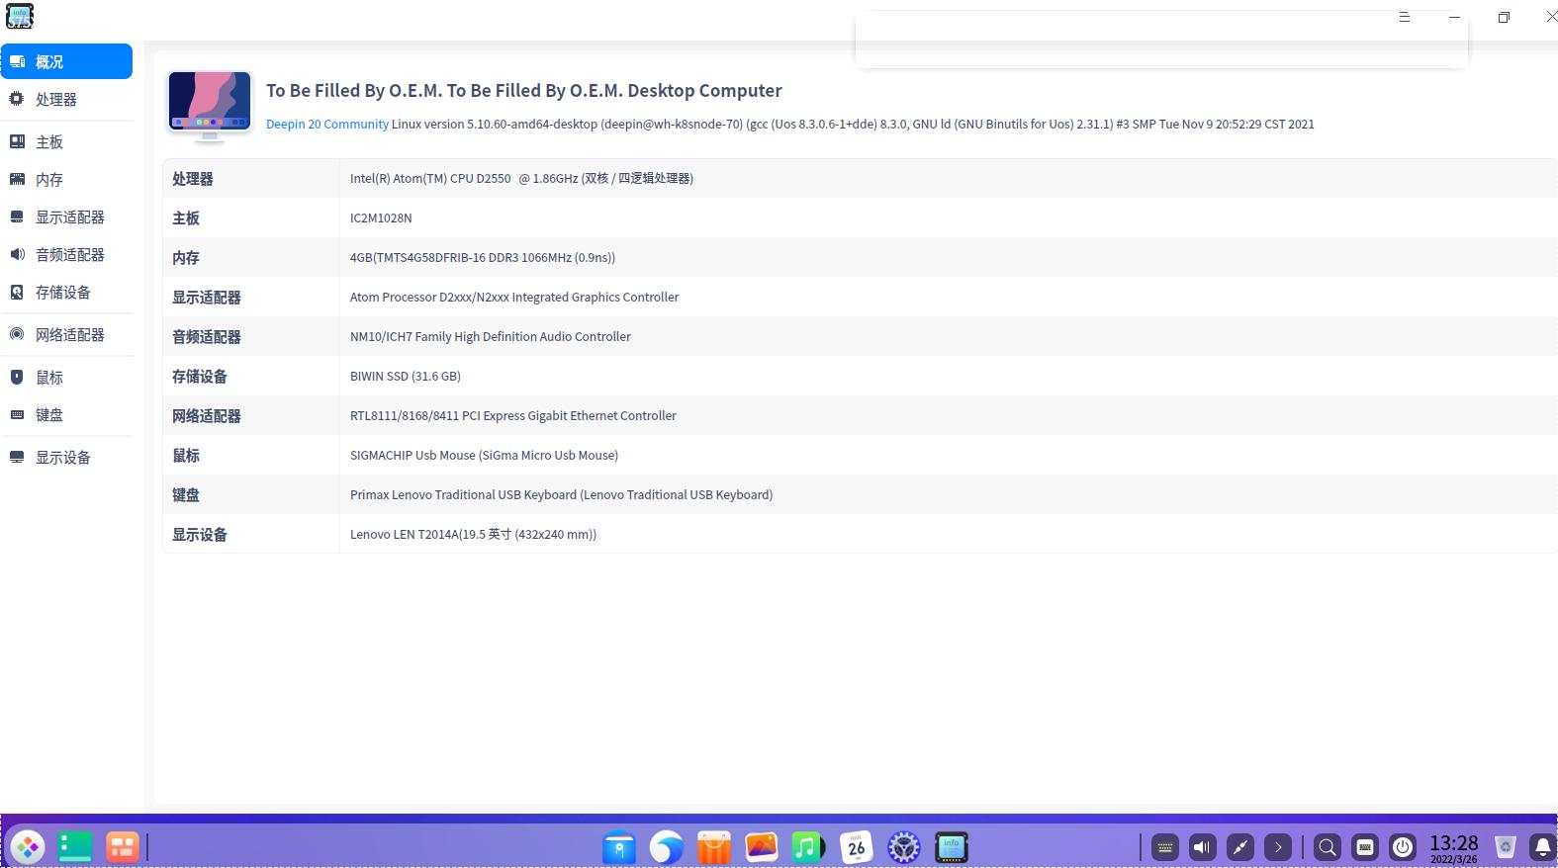The width and height of the screenshot is (1558, 868).
Task: Open the 概况 overview section in sidebar
Action: pos(66,61)
